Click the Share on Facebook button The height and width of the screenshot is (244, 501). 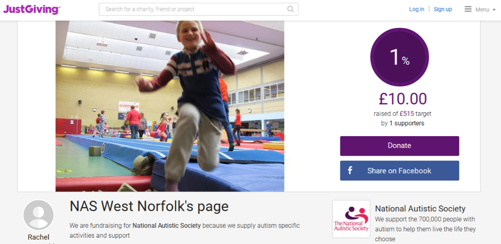pyautogui.click(x=399, y=170)
